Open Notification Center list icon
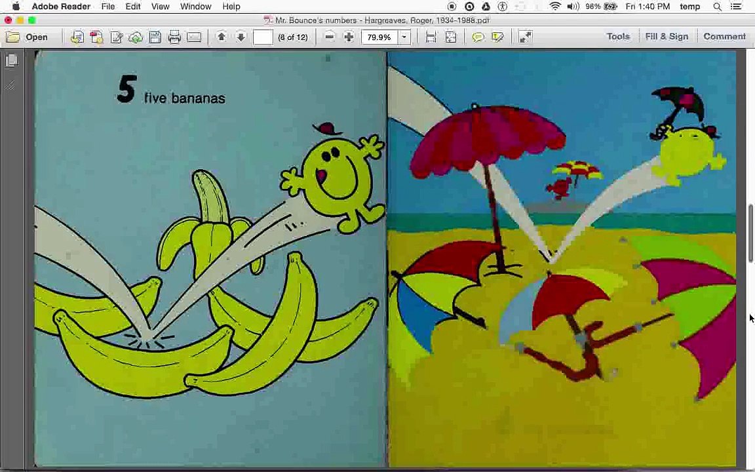 point(736,7)
